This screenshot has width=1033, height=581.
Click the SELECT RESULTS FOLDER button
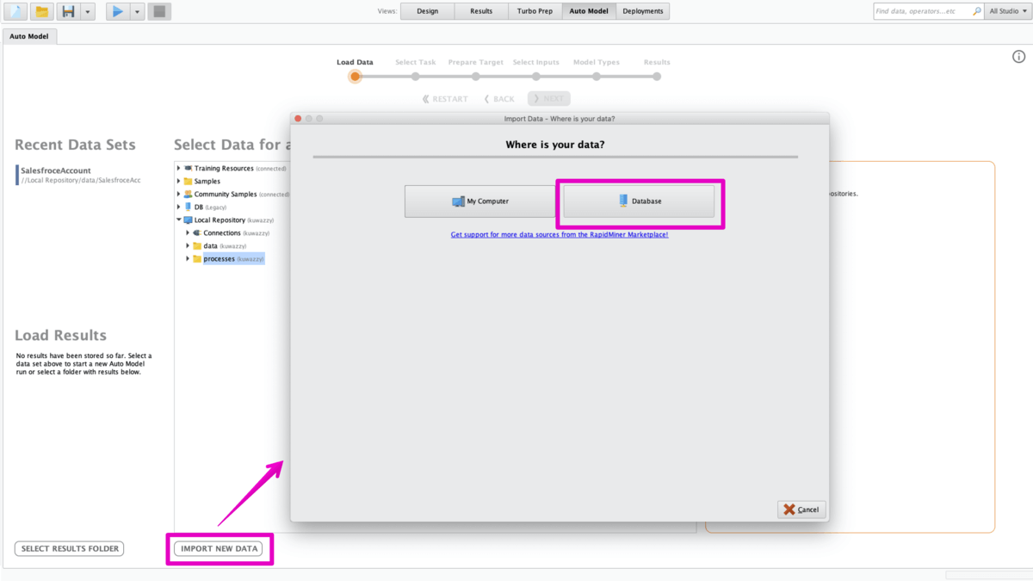click(70, 548)
